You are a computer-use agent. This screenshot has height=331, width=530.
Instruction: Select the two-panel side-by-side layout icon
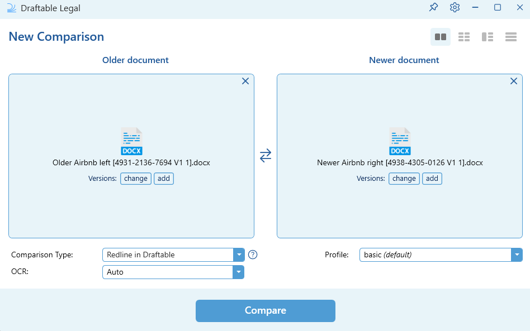pos(441,37)
